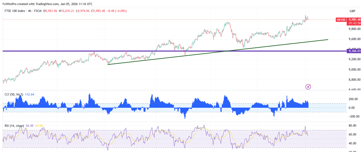This screenshot has height=152, width=361.
Task: Click the 9,000.00 price axis label
Action: click(354, 69)
